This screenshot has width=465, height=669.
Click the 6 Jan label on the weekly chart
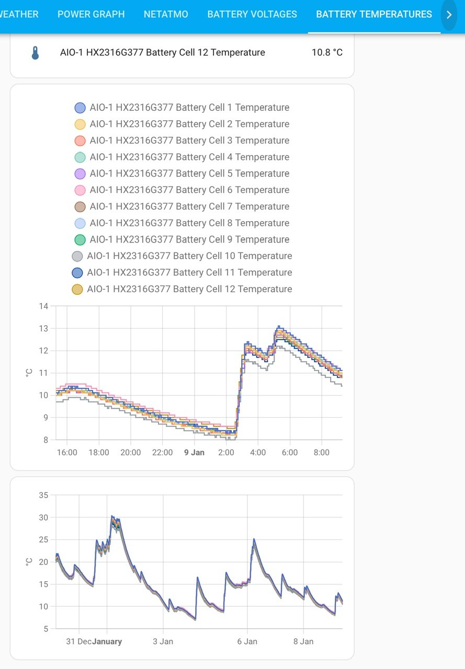pyautogui.click(x=247, y=641)
